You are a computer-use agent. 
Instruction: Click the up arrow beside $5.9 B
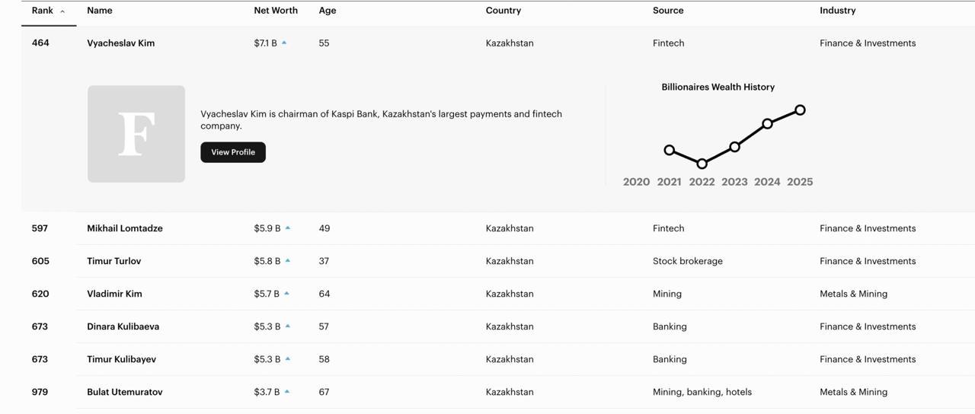point(288,228)
